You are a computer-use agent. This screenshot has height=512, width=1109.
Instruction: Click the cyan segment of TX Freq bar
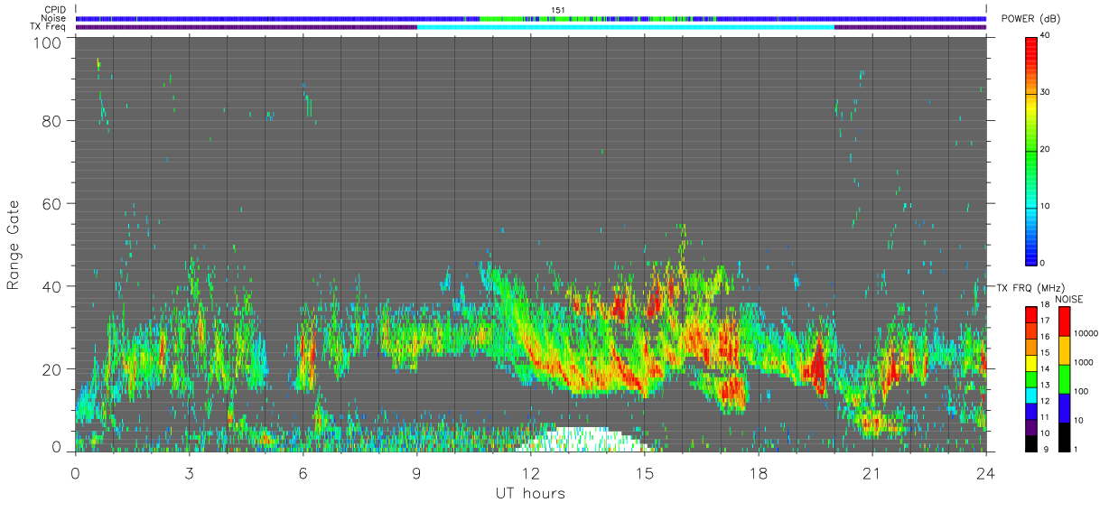[626, 27]
